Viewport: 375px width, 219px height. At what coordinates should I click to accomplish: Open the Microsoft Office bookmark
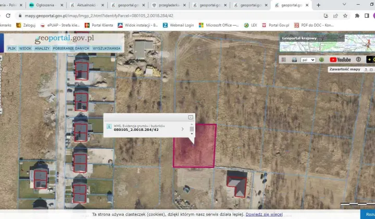219,25
